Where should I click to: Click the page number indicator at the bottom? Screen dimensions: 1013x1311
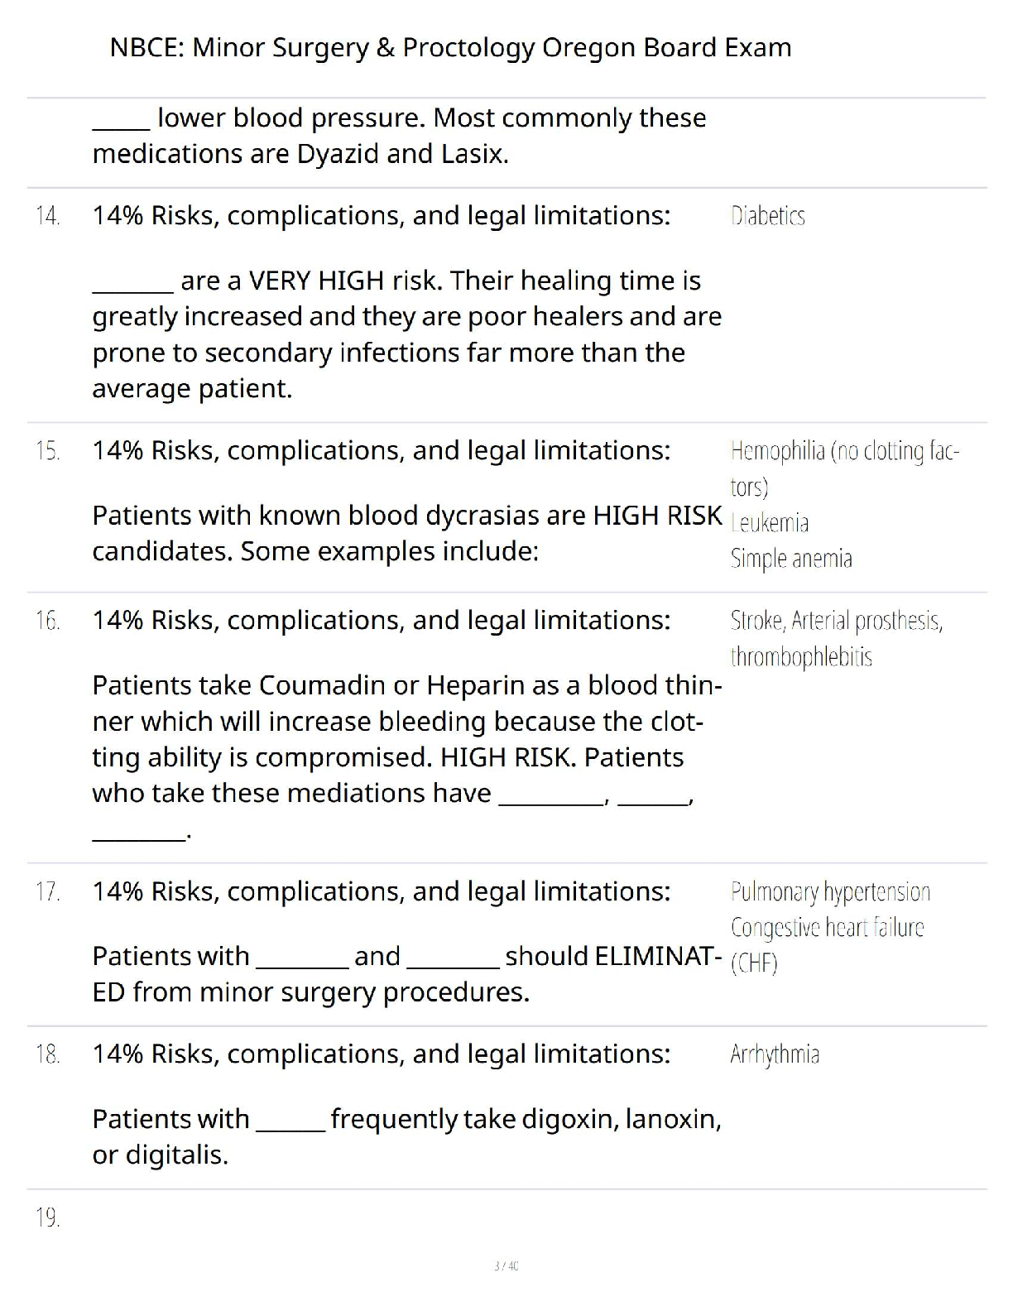[506, 1265]
